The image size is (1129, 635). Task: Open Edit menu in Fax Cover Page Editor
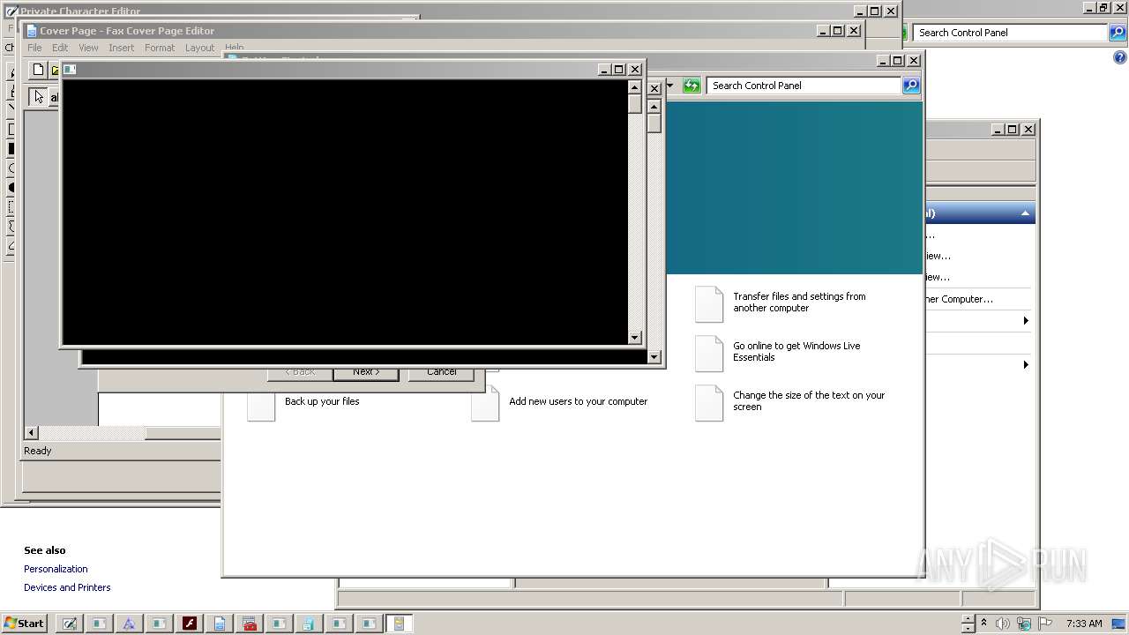(x=60, y=48)
